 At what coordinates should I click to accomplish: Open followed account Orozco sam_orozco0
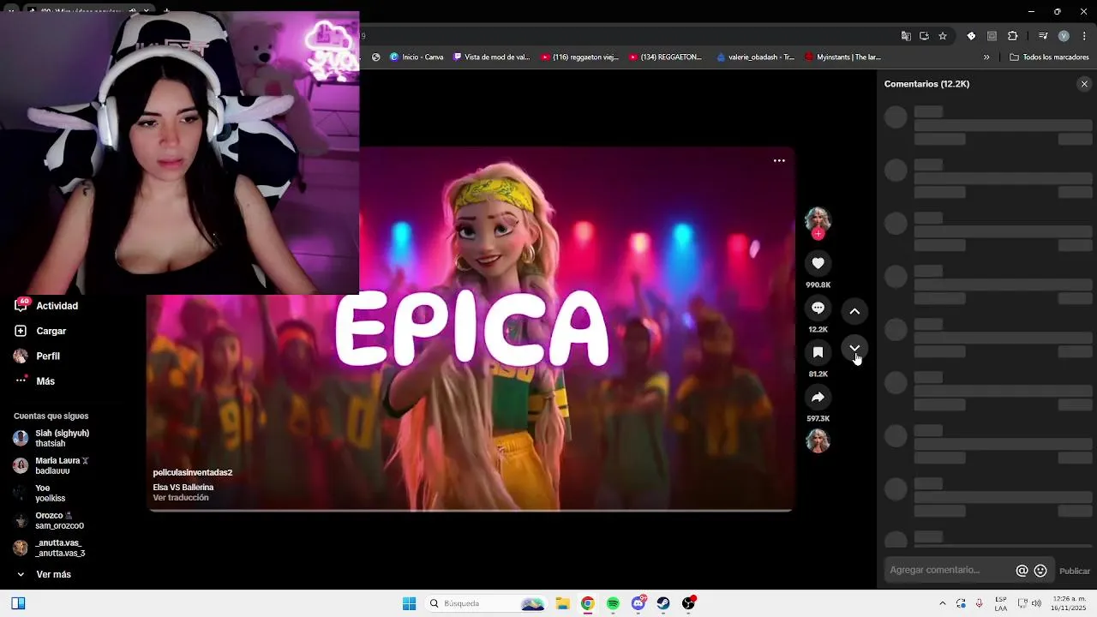[x=49, y=520]
